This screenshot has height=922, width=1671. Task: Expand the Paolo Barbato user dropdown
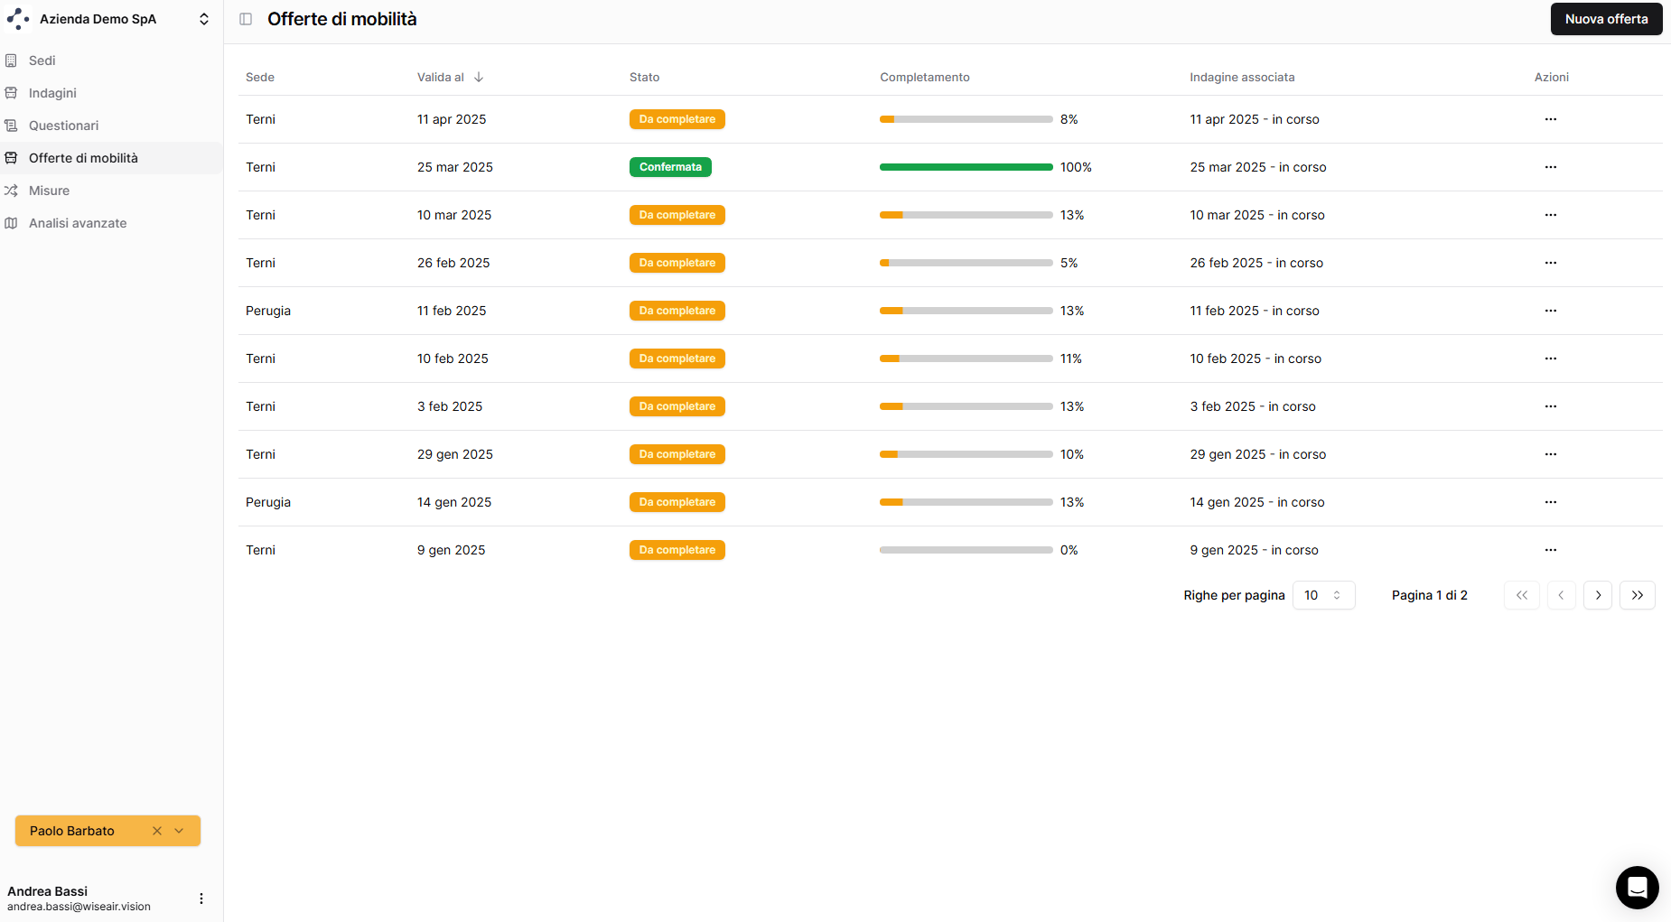pyautogui.click(x=179, y=831)
